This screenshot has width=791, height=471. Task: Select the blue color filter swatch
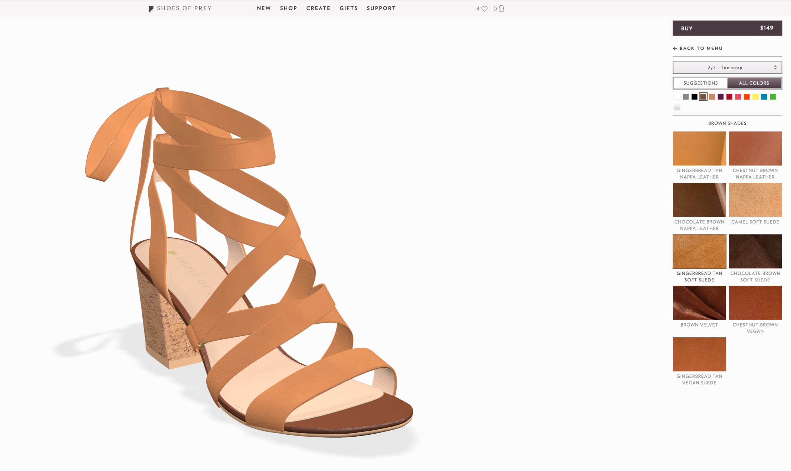764,97
